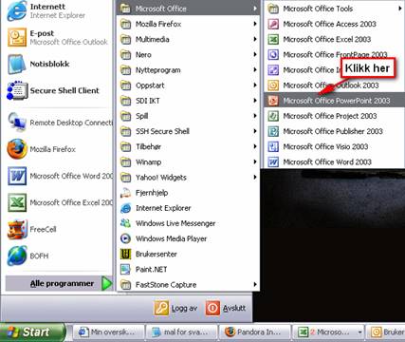Open Windows Media Player icon

tap(125, 238)
